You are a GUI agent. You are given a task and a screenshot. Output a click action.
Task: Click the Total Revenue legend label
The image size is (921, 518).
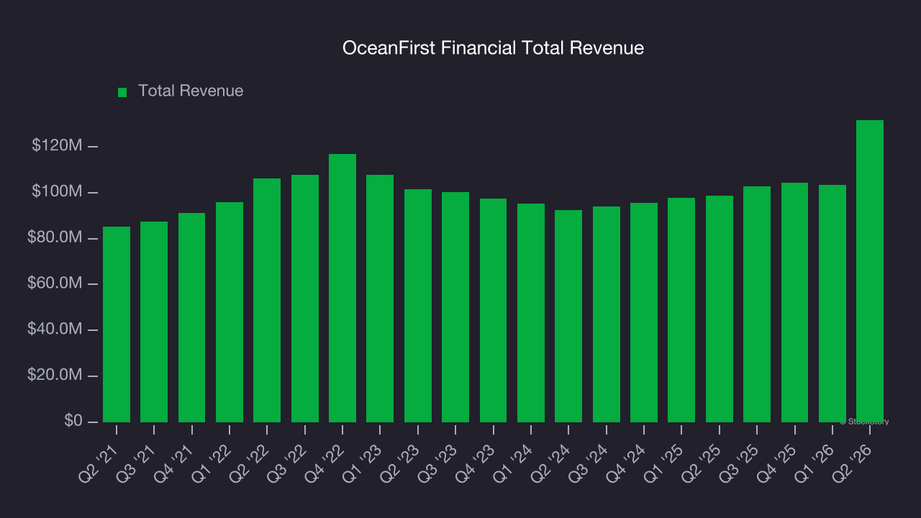[191, 91]
